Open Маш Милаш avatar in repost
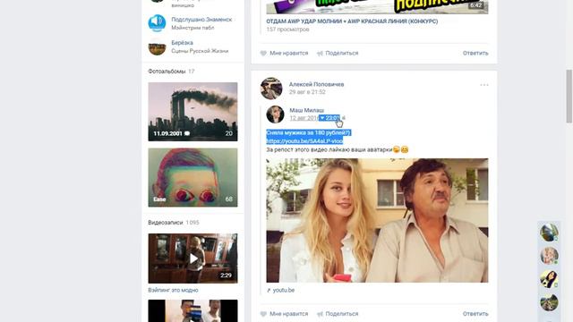Viewport: 573px width, 322px height. coord(275,114)
